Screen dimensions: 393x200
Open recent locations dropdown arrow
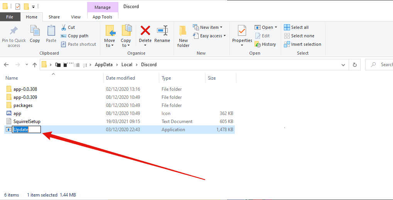tap(27, 65)
